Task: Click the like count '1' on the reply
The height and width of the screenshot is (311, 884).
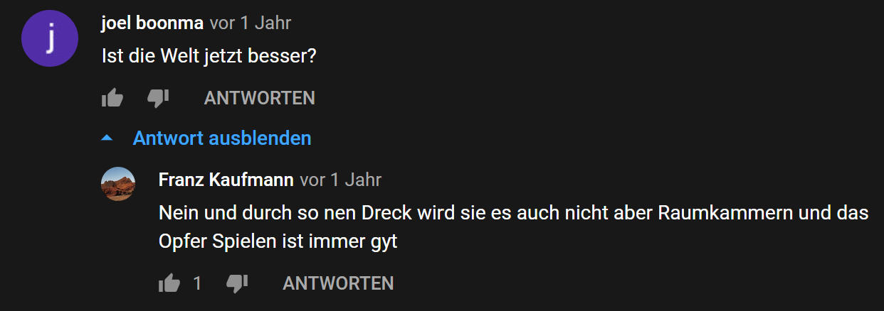Action: pyautogui.click(x=197, y=284)
